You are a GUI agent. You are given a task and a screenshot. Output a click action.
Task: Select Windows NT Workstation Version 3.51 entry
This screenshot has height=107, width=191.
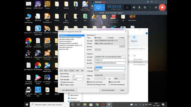pos(72,45)
